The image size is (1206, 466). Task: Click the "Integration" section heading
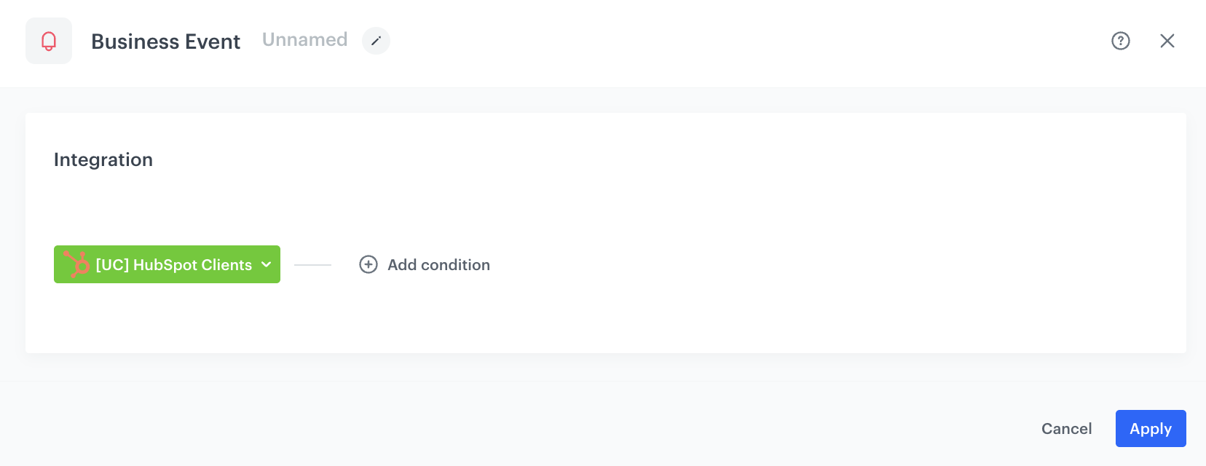pos(103,159)
